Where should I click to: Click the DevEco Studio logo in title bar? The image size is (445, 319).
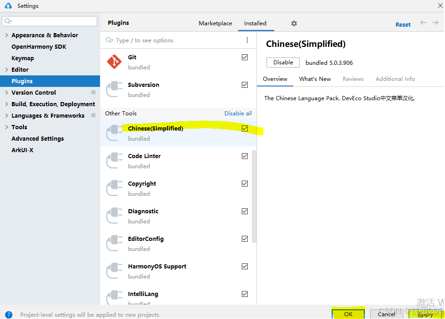[x=8, y=6]
